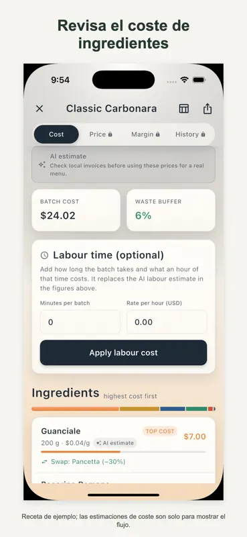This screenshot has height=537, width=247.
Task: Open the locked Price tab
Action: (101, 134)
